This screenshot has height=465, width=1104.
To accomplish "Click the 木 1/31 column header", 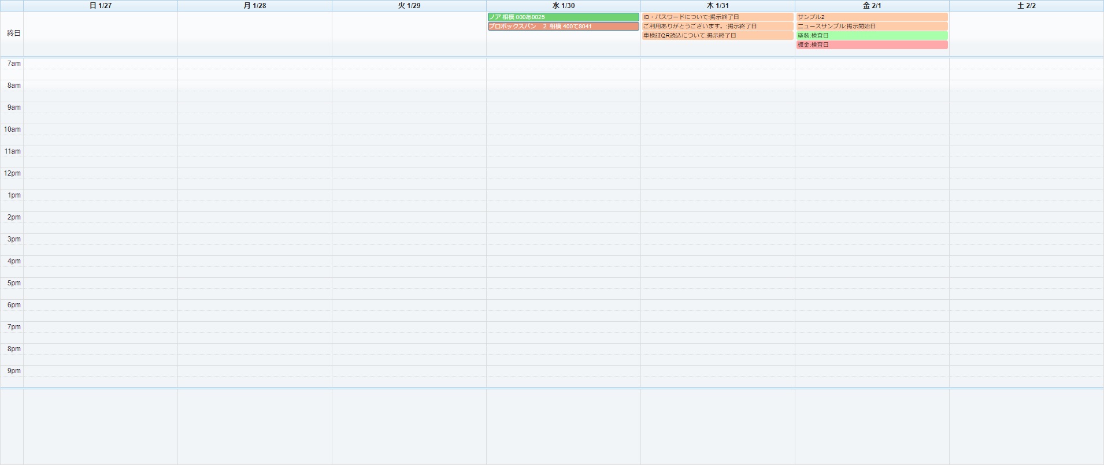I will 718,6.
